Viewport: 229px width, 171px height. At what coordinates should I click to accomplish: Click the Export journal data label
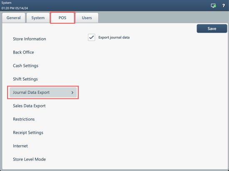(x=114, y=37)
